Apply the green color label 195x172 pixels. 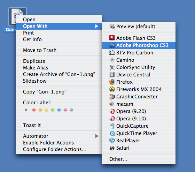click(53, 110)
